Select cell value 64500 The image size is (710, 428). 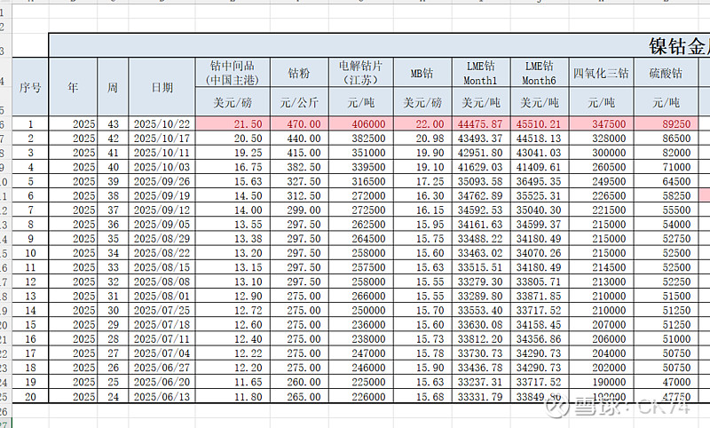[x=666, y=181]
